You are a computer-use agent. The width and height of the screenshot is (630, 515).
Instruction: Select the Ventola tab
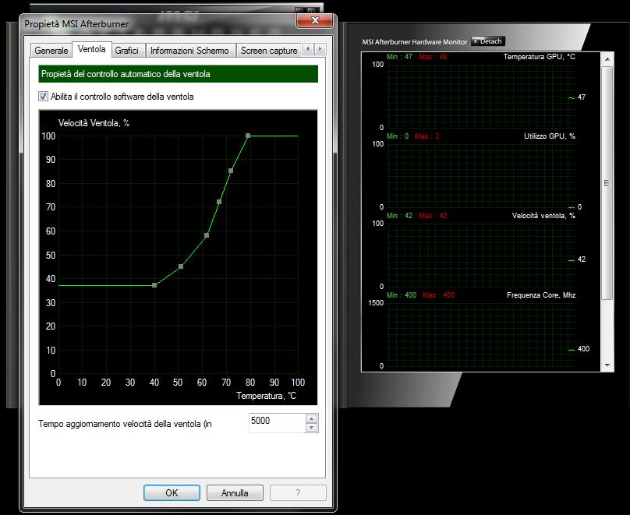(91, 49)
